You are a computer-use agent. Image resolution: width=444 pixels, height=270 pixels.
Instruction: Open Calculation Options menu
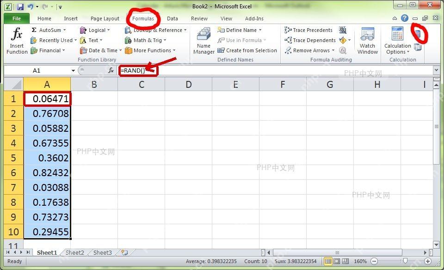398,41
